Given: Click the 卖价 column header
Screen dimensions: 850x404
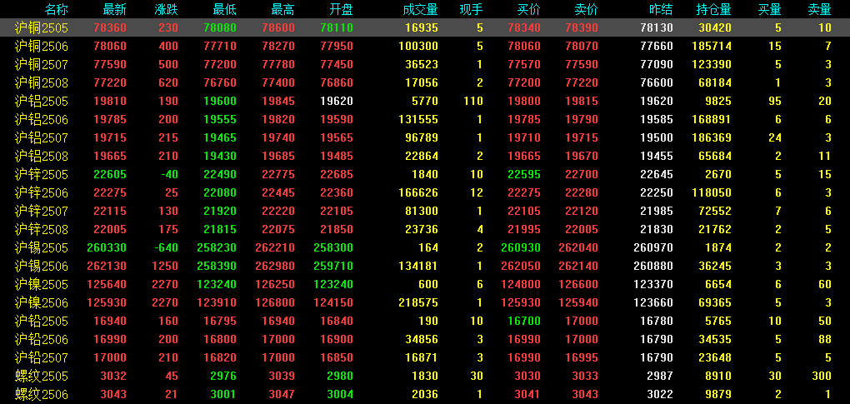Looking at the screenshot, I should (586, 9).
